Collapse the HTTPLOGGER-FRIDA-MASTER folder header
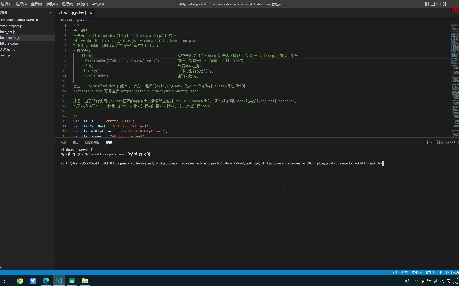The height and width of the screenshot is (286, 459). 19,20
